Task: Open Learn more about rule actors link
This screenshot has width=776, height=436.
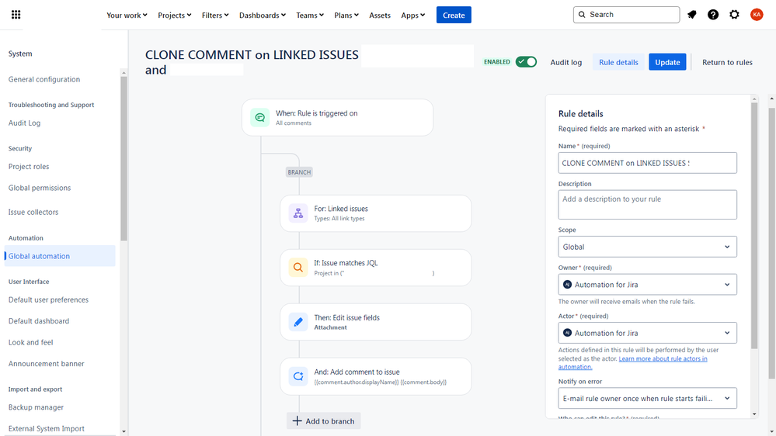Action: [x=632, y=362]
